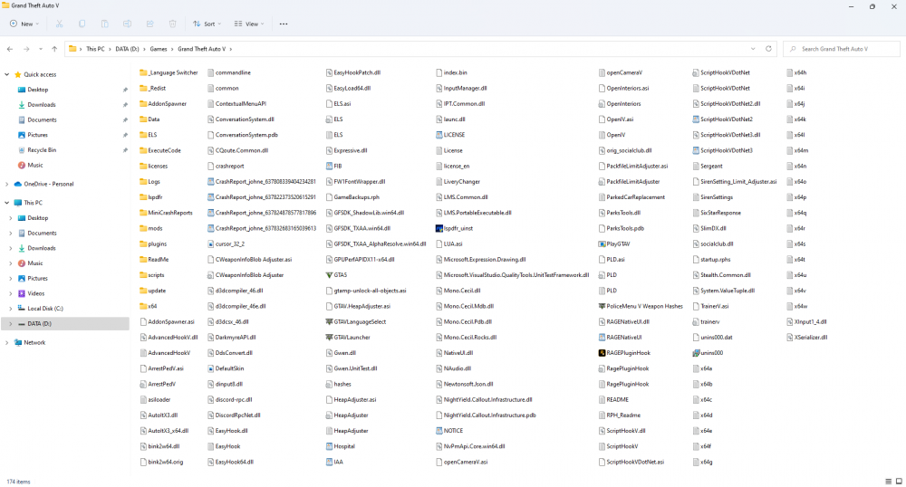This screenshot has width=906, height=487.
Task: Select the lspdfr_uinst uninstaller file
Action: pos(454,228)
